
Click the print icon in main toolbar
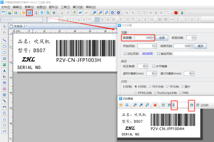[29, 13]
